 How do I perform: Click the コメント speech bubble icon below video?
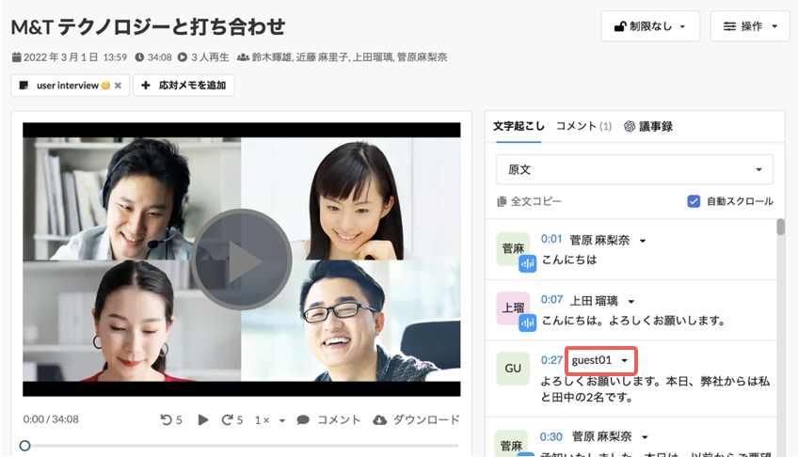303,420
